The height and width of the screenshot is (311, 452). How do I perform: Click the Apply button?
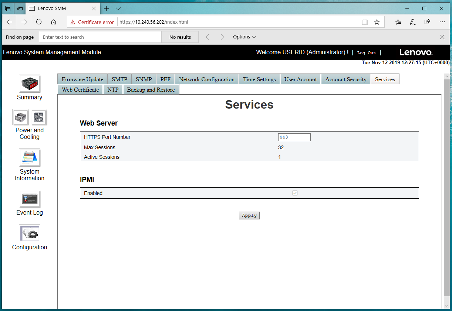pyautogui.click(x=249, y=215)
